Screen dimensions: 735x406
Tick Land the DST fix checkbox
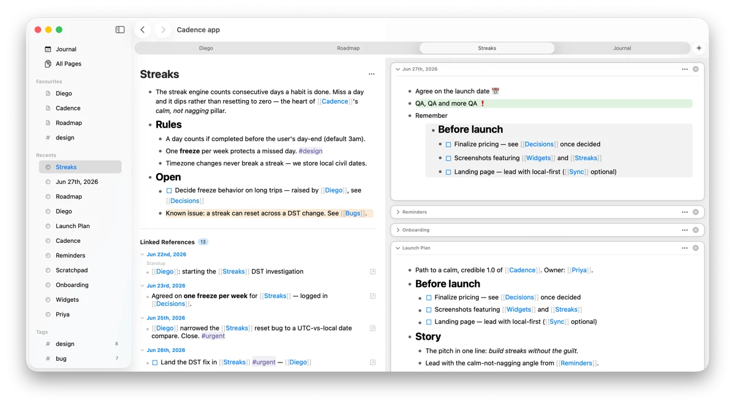(155, 362)
